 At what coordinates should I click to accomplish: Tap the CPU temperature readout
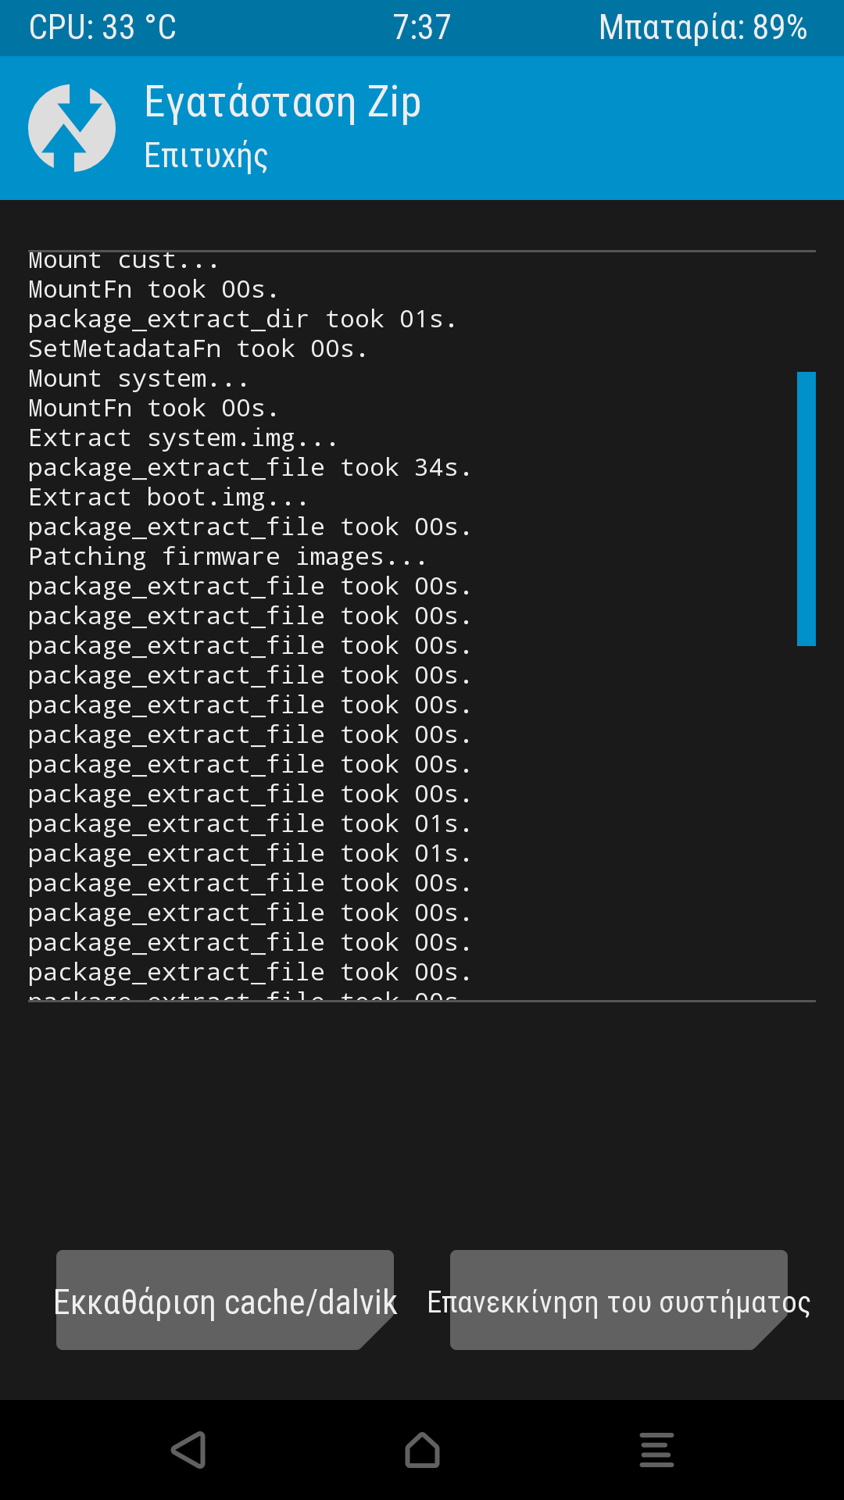pyautogui.click(x=102, y=28)
